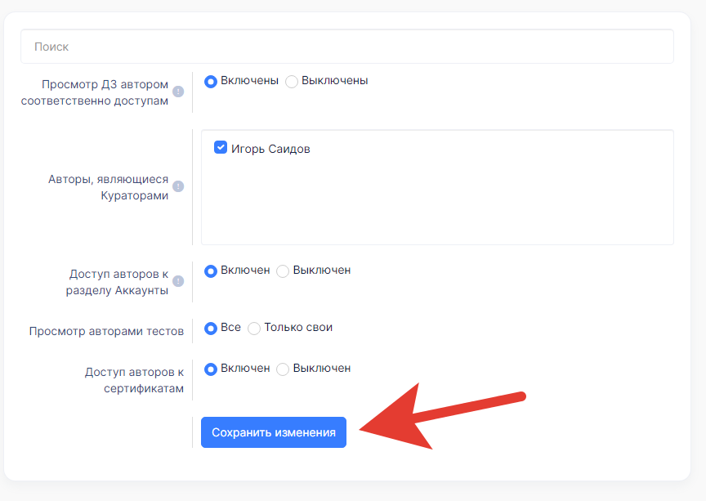
Task: Click the Поиск search field
Action: [x=347, y=47]
